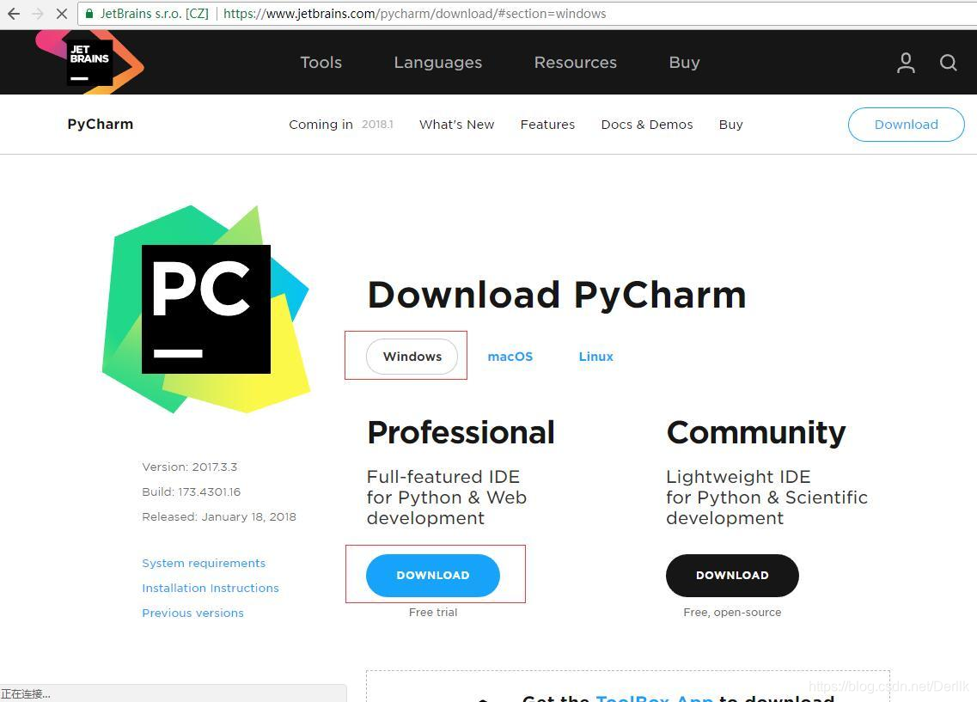The height and width of the screenshot is (702, 977).
Task: Open the Languages menu
Action: click(x=438, y=62)
